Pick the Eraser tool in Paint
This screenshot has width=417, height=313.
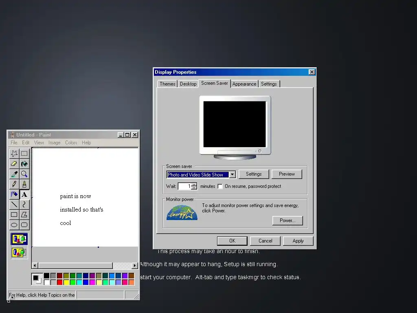[x=14, y=164]
